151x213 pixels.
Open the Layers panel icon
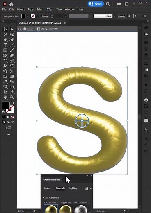click(x=146, y=100)
